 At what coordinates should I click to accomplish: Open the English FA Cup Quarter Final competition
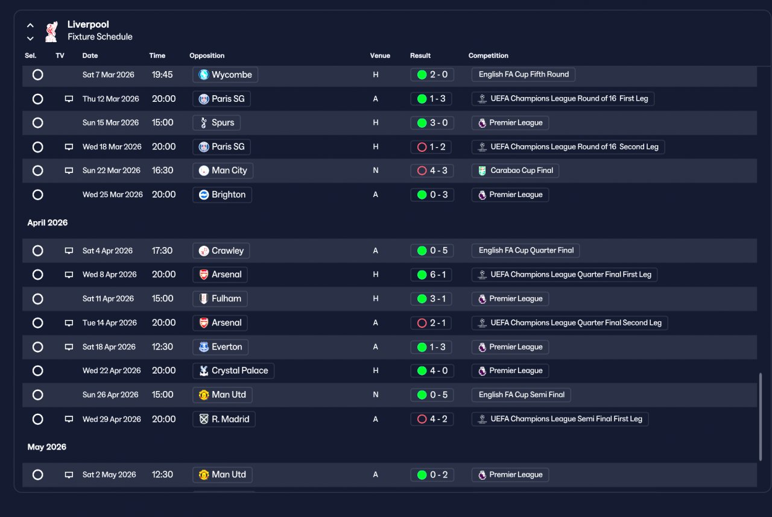tap(526, 251)
